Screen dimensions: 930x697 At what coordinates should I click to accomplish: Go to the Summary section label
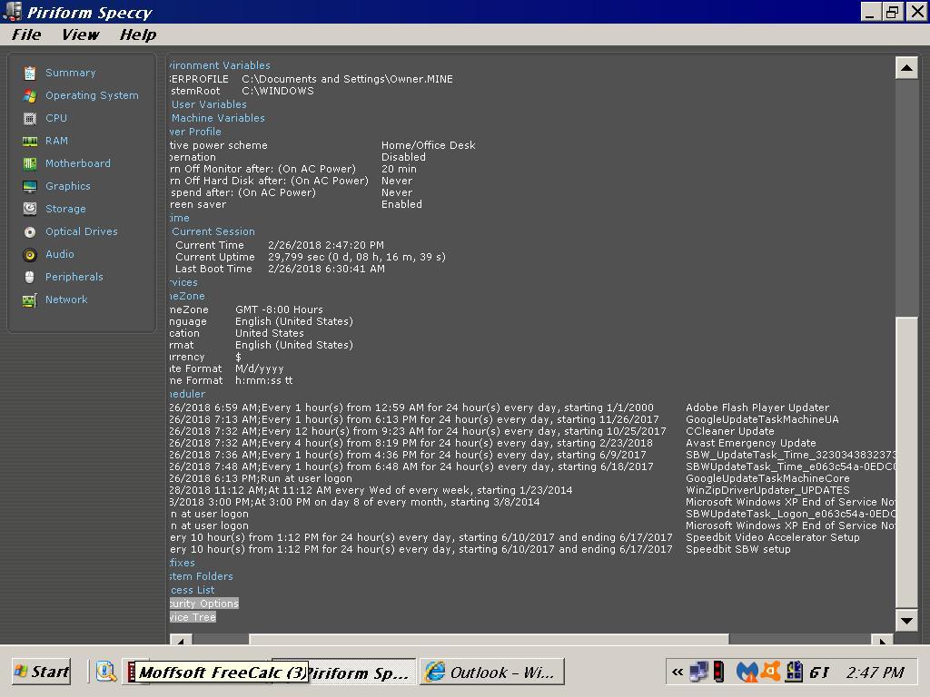click(x=70, y=73)
